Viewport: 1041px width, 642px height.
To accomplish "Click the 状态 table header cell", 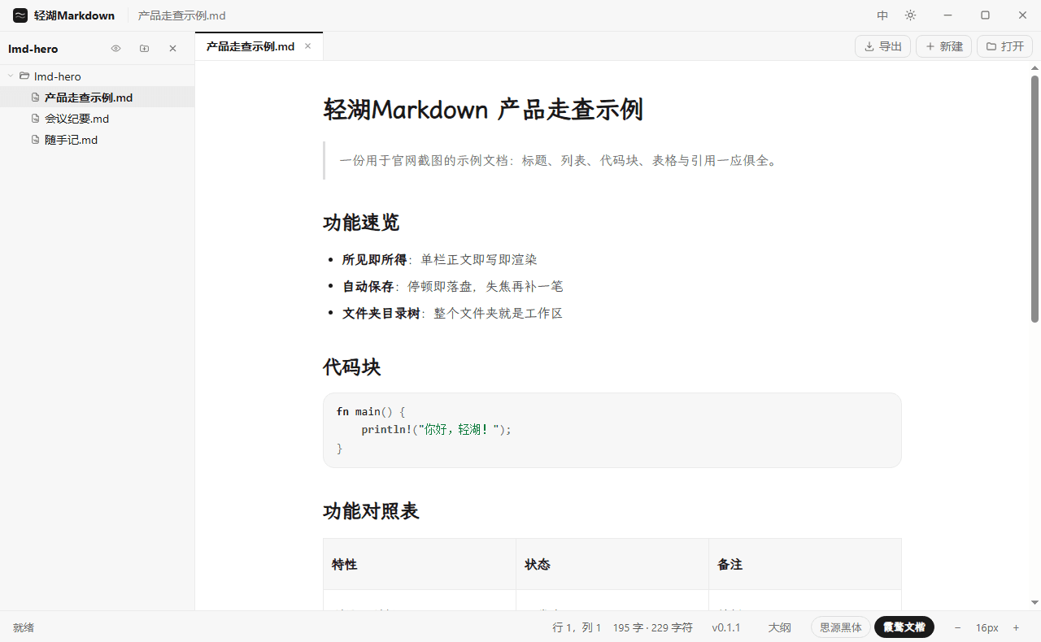I will point(612,564).
